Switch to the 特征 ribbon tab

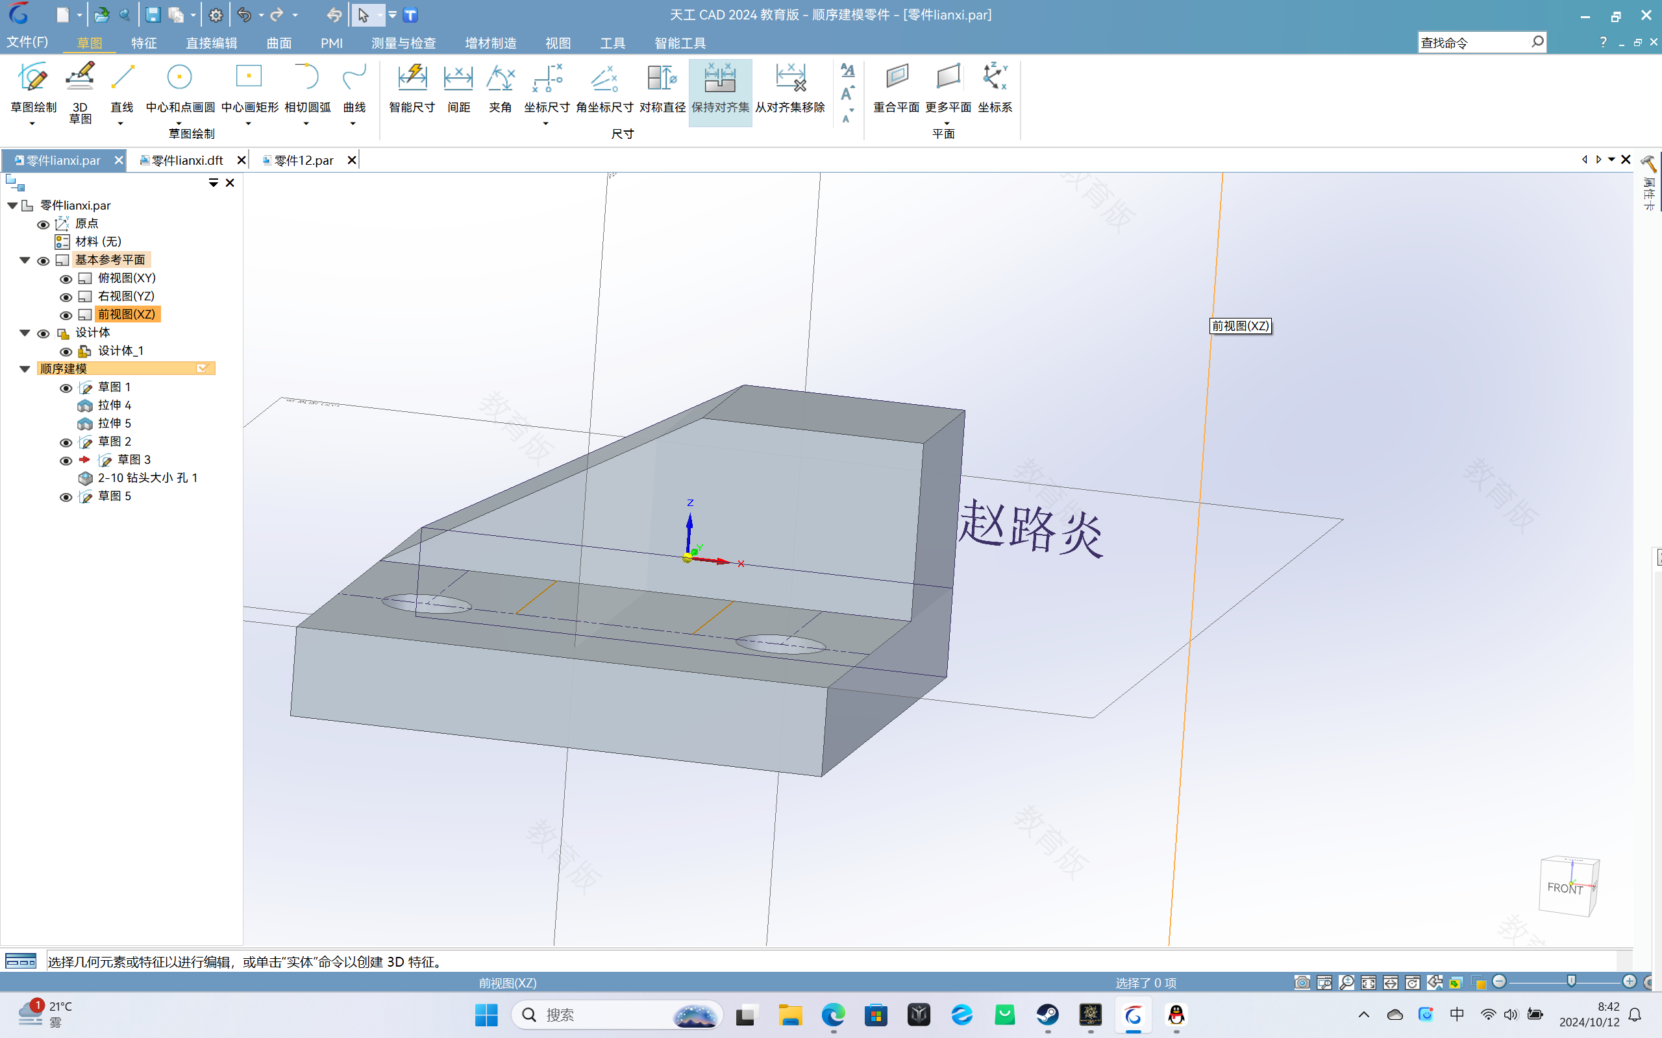[144, 43]
